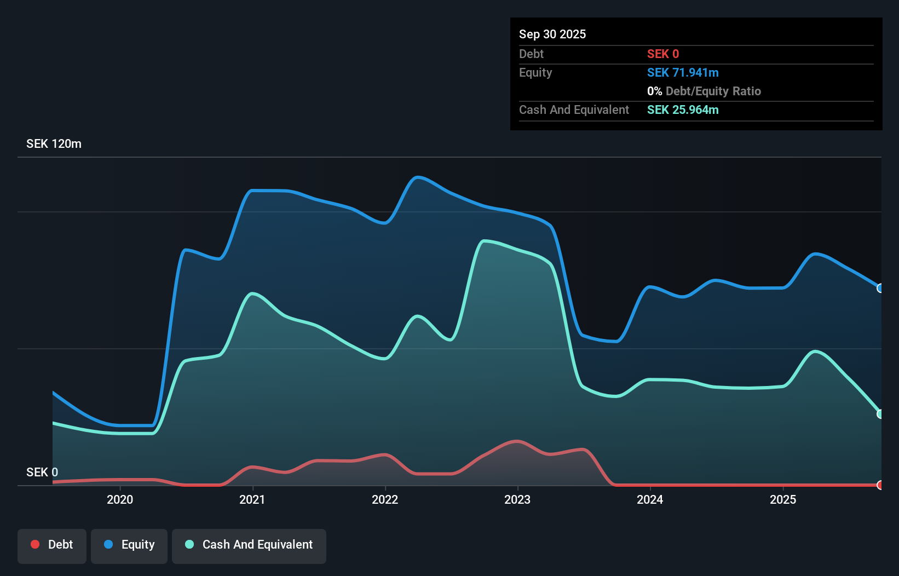Expand the Equity row in the tooltip
The image size is (899, 576).
[x=535, y=72]
